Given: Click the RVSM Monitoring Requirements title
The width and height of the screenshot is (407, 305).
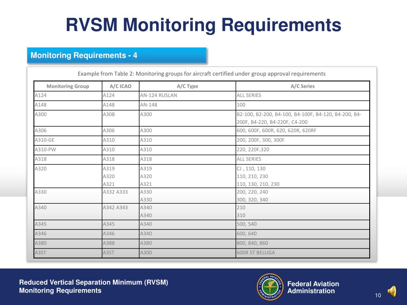Looking at the screenshot, I should click(x=203, y=25).
